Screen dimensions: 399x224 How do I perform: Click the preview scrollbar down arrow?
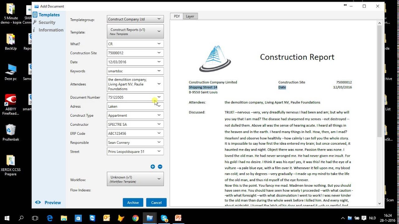point(379,203)
